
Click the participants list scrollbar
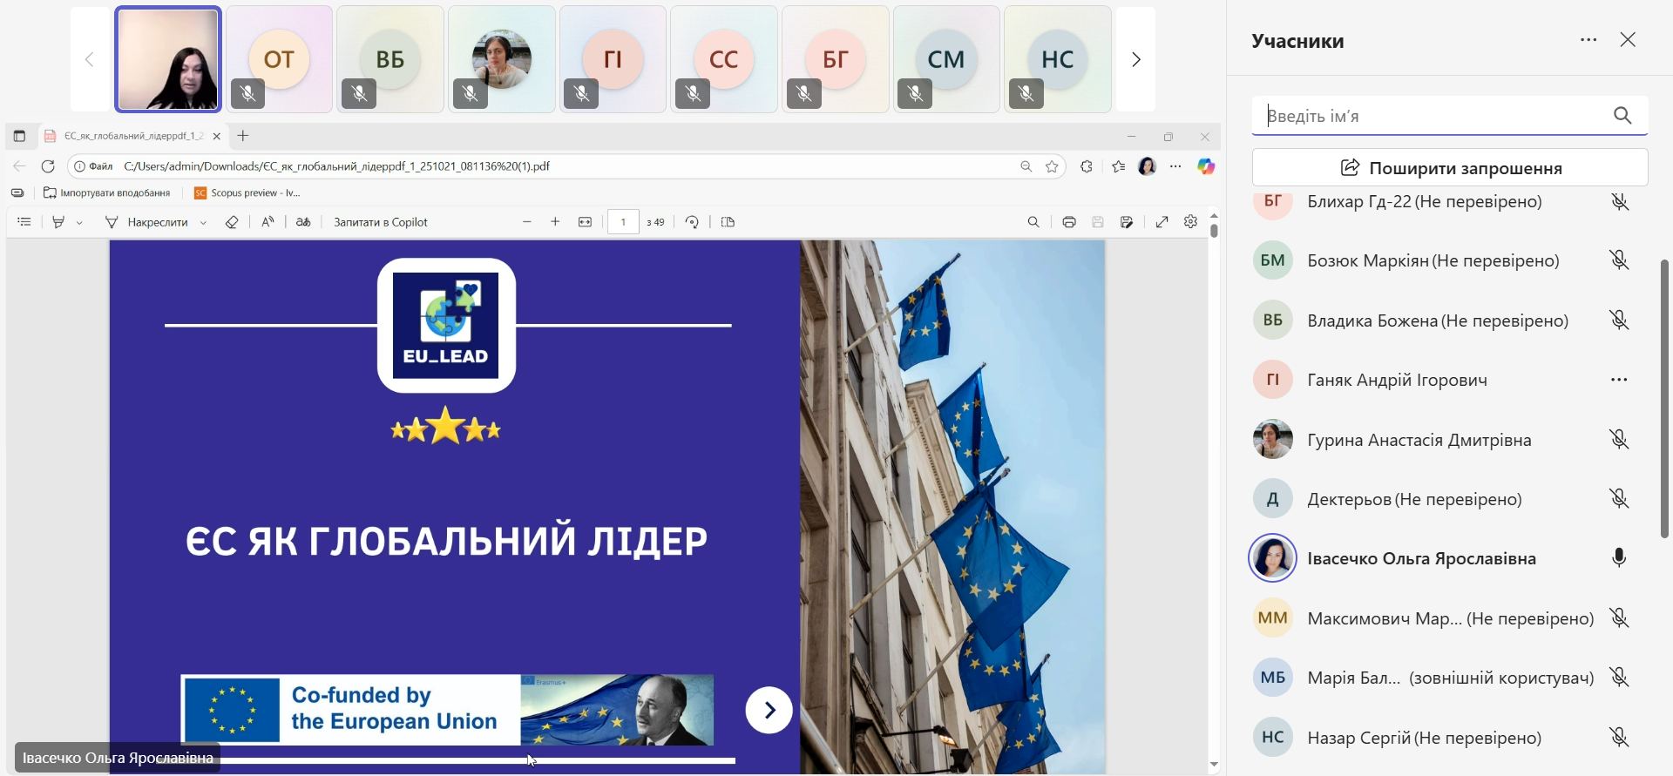click(x=1666, y=399)
